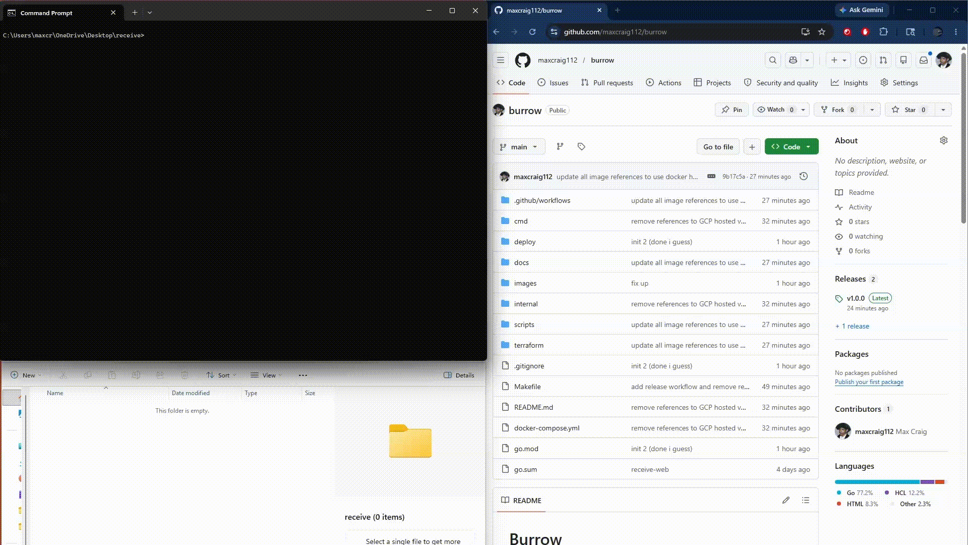Expand commit message ellipsis
Viewport: 968px width, 545px height.
tap(711, 177)
